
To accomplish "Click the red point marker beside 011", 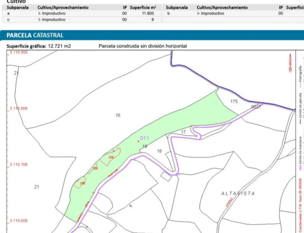I will point(138,141).
